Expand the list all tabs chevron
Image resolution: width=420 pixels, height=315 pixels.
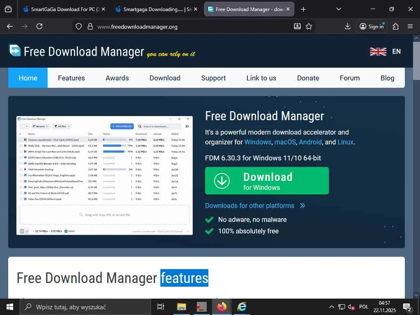click(338, 9)
